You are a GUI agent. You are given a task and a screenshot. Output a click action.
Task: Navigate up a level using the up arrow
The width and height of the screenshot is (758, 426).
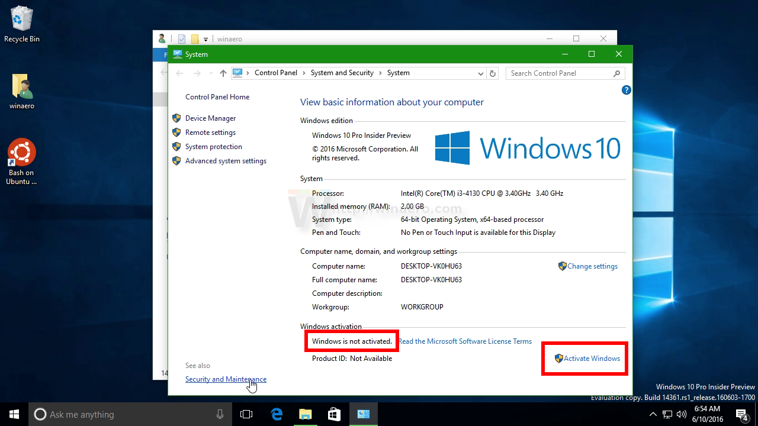pos(222,73)
